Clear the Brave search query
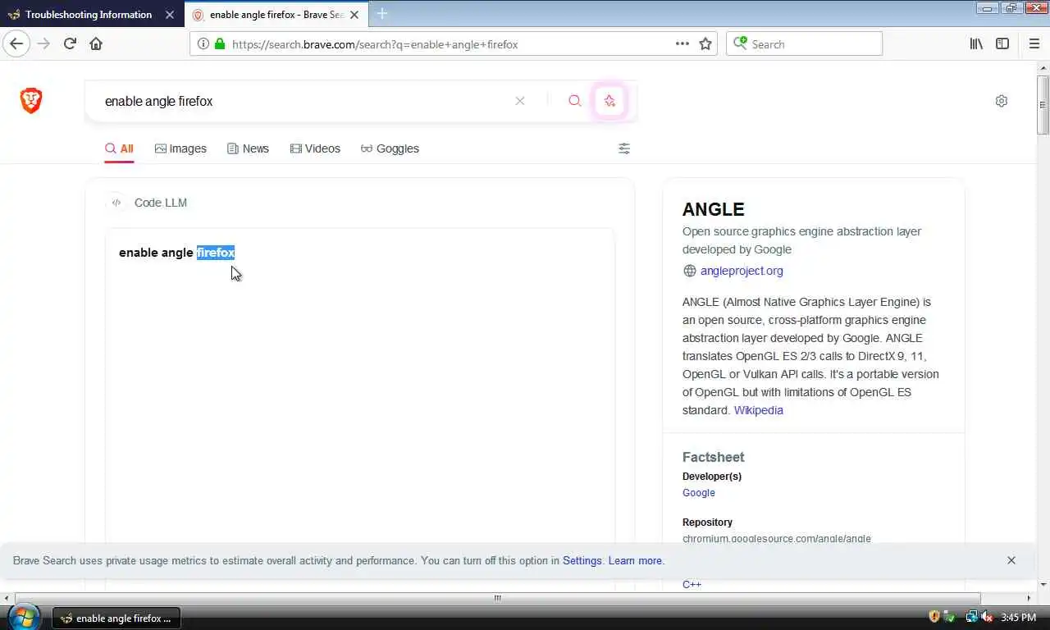Image resolution: width=1050 pixels, height=630 pixels. [x=520, y=101]
